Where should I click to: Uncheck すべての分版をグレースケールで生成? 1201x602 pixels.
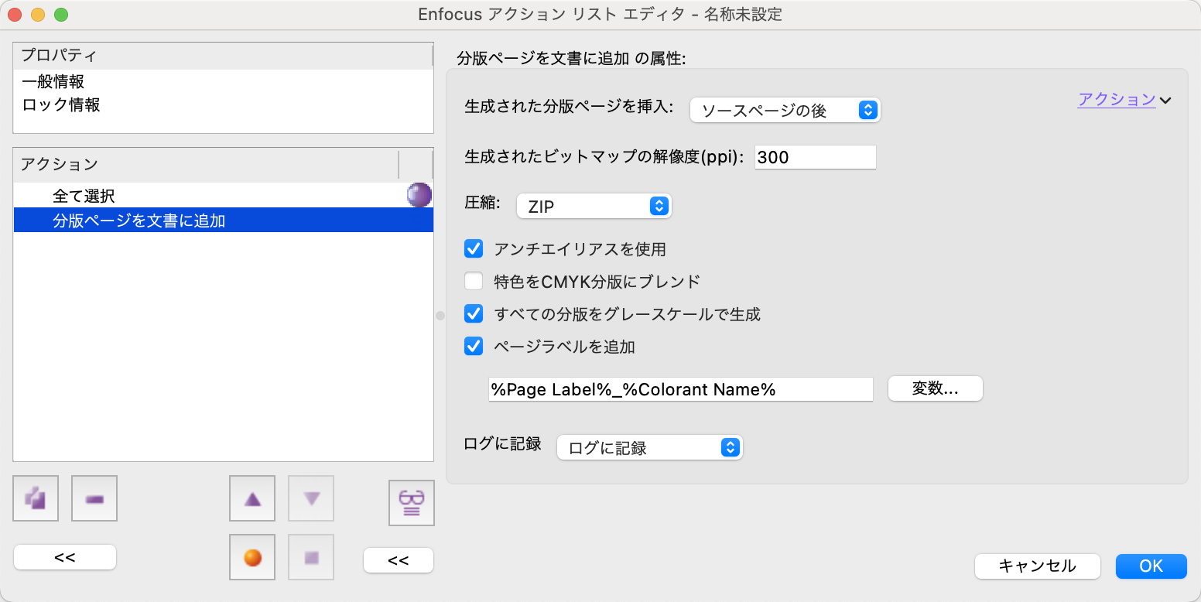tap(474, 314)
